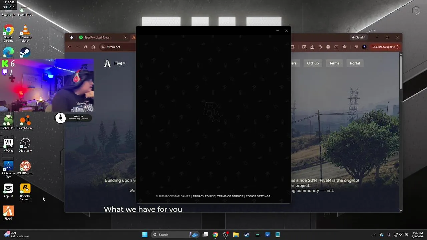
Task: Open the Notepad icon on the taskbar
Action: tap(278, 235)
